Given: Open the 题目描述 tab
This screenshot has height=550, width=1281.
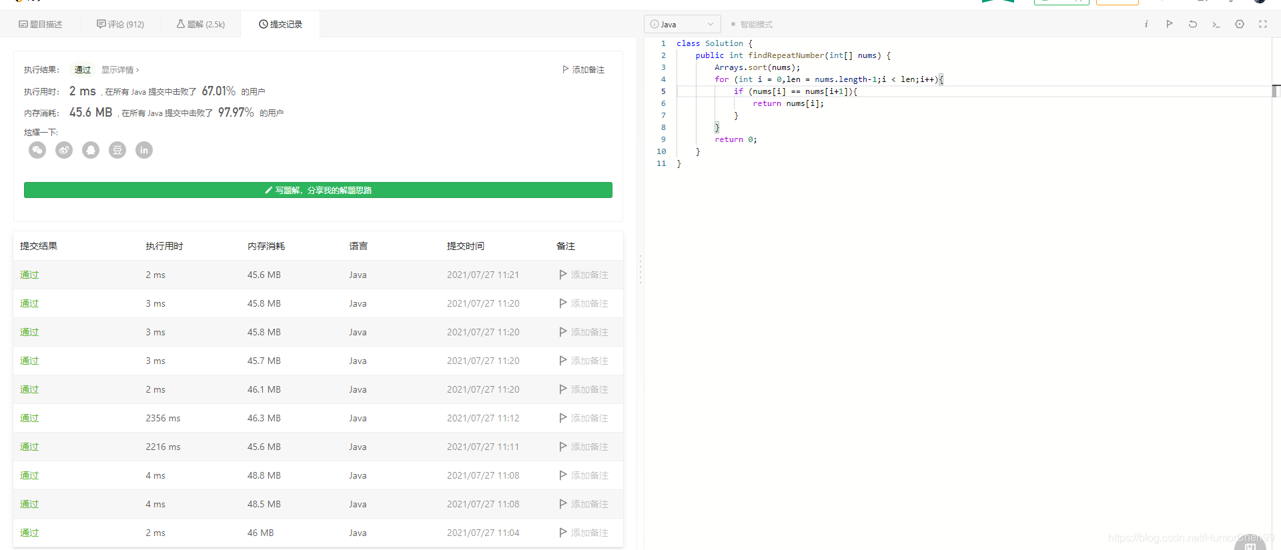Looking at the screenshot, I should click(x=41, y=24).
